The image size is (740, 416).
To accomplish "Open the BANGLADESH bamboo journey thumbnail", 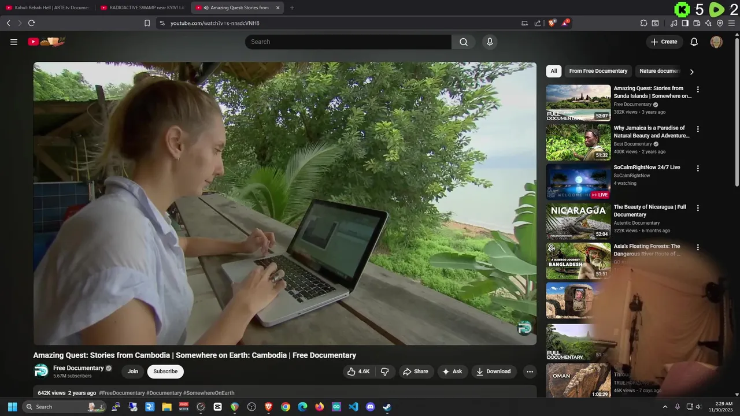I will click(578, 261).
